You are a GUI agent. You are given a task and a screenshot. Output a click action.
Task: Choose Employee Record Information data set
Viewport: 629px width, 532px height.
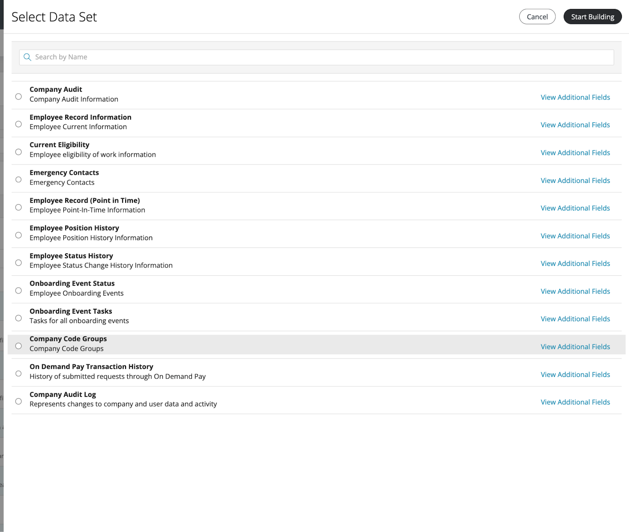coord(18,124)
